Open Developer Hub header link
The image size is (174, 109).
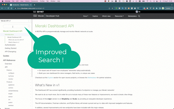pyautogui.click(x=52, y=16)
